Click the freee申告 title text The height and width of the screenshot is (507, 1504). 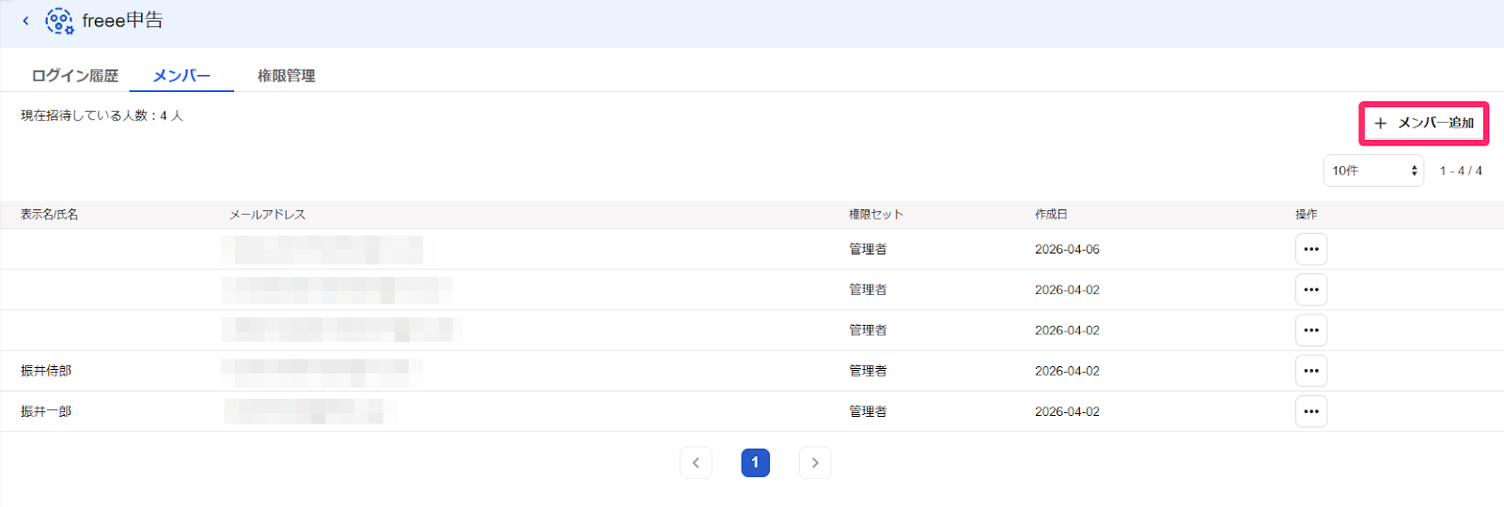pos(122,21)
